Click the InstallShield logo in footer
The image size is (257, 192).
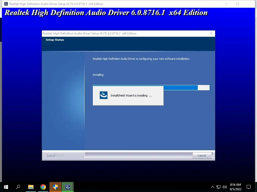click(55, 156)
